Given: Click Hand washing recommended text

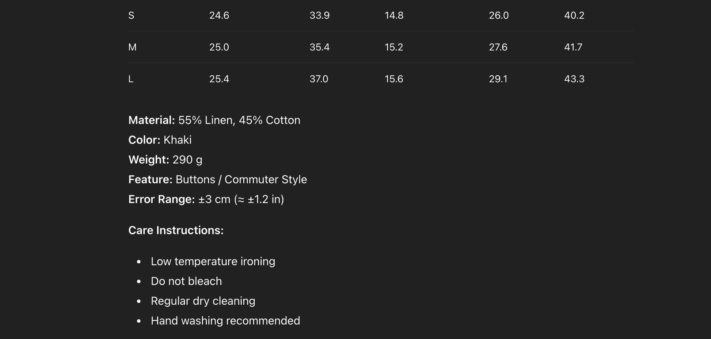Looking at the screenshot, I should (x=225, y=321).
